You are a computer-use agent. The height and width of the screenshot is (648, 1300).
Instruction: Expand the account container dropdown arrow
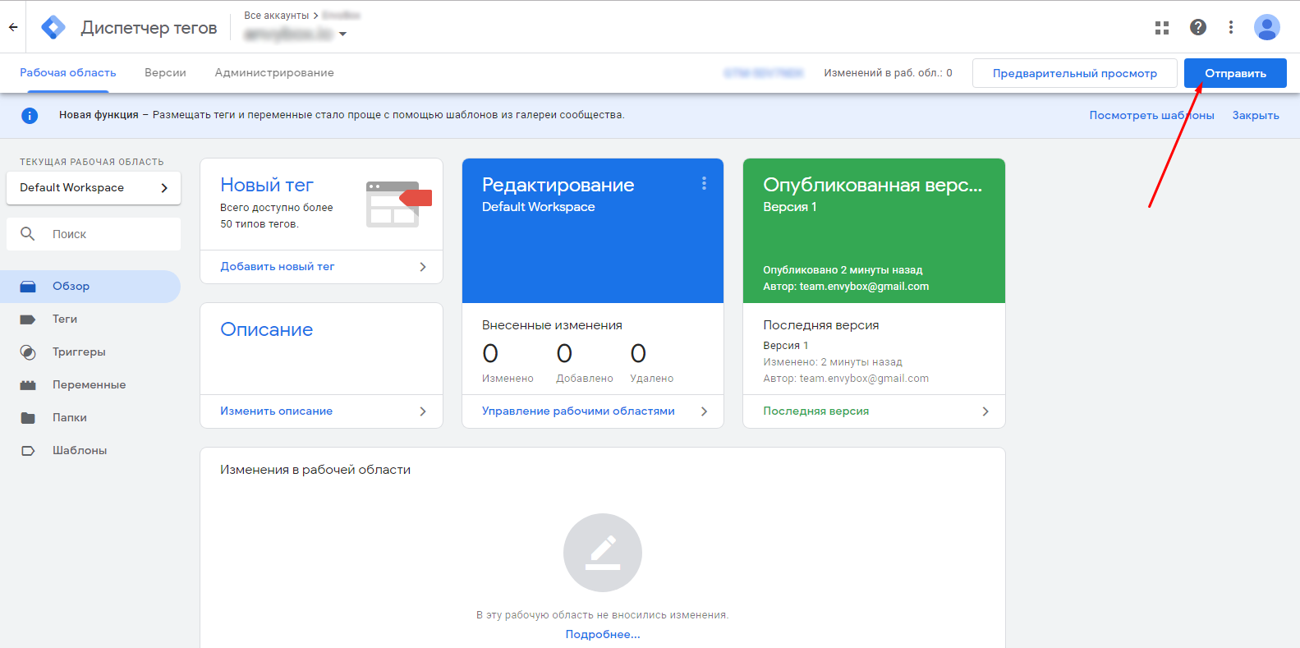(x=342, y=34)
